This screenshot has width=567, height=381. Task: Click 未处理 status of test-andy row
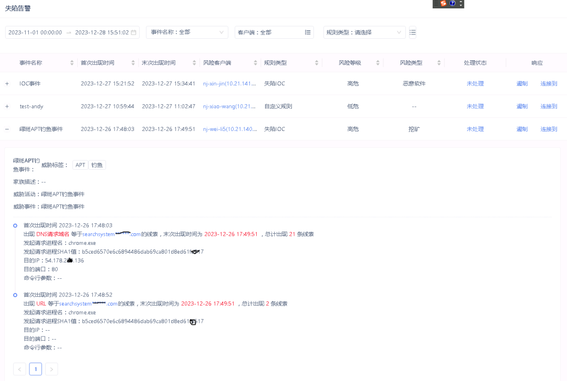(475, 106)
